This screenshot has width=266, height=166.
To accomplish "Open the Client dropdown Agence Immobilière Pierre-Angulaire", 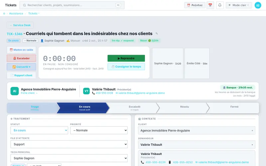I will coord(197,130).
